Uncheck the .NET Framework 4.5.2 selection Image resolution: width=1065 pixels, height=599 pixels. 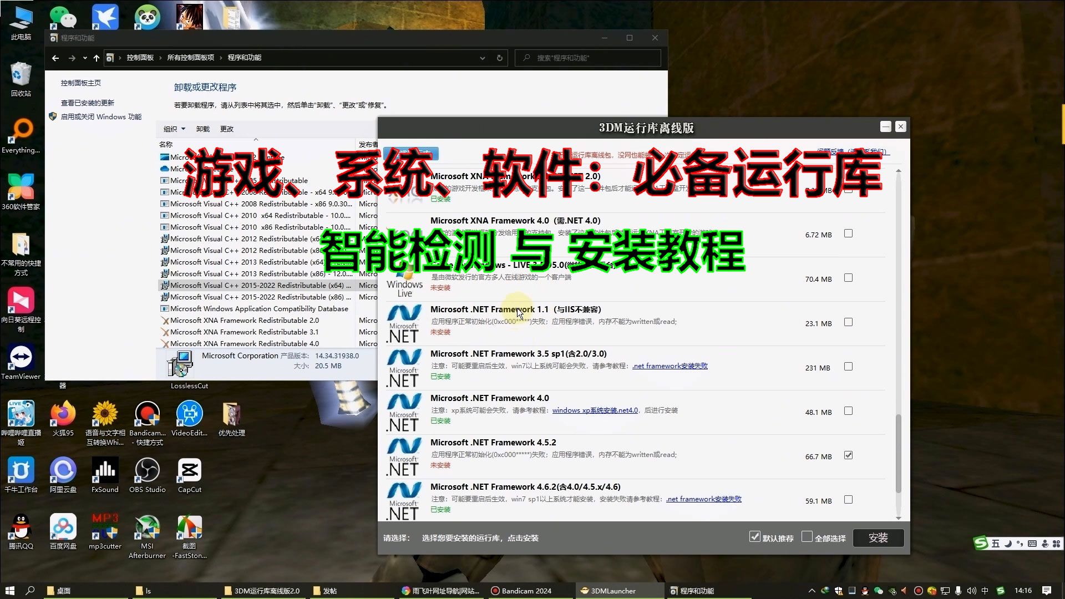pos(848,455)
